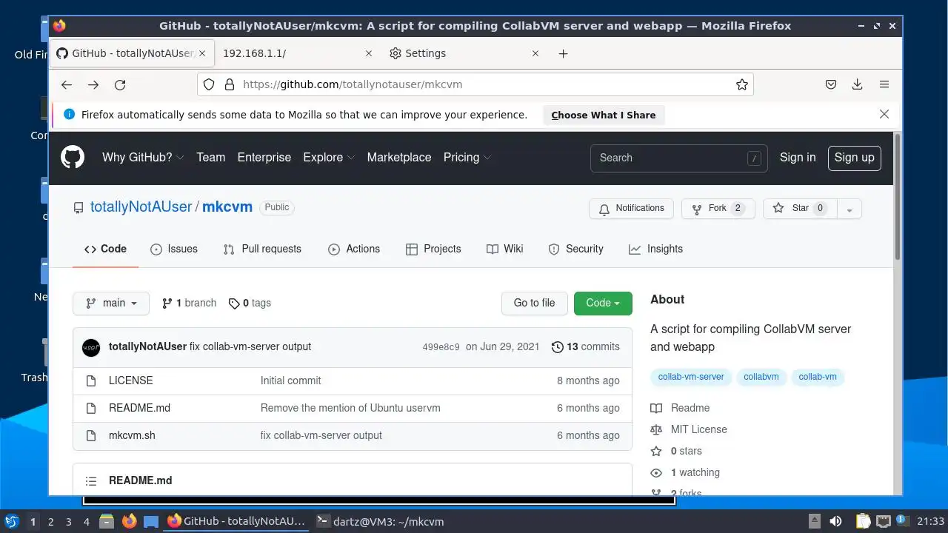Screen dimensions: 948x533
Task: Click the clipboard icon in system tray
Action: click(863, 521)
